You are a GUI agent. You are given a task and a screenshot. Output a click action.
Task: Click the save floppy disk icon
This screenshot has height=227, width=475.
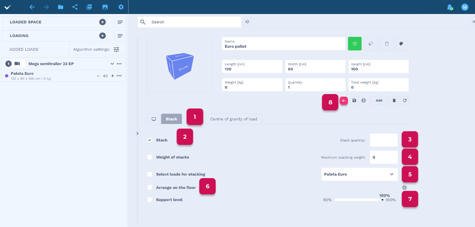(x=354, y=100)
